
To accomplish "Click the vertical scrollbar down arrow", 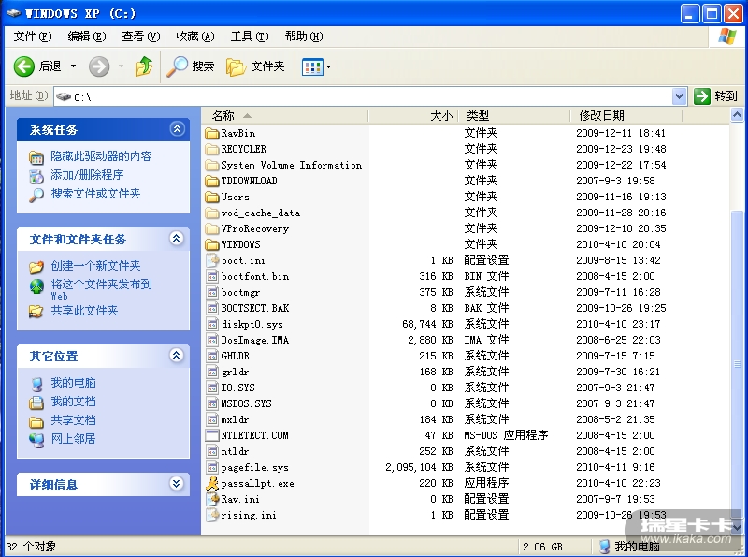I will click(x=739, y=527).
